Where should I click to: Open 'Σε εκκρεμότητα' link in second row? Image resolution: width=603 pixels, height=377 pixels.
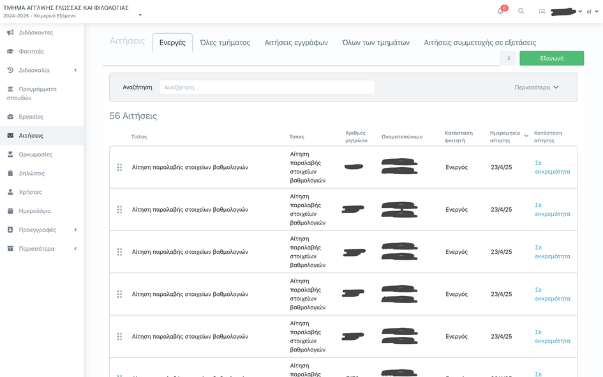[553, 209]
